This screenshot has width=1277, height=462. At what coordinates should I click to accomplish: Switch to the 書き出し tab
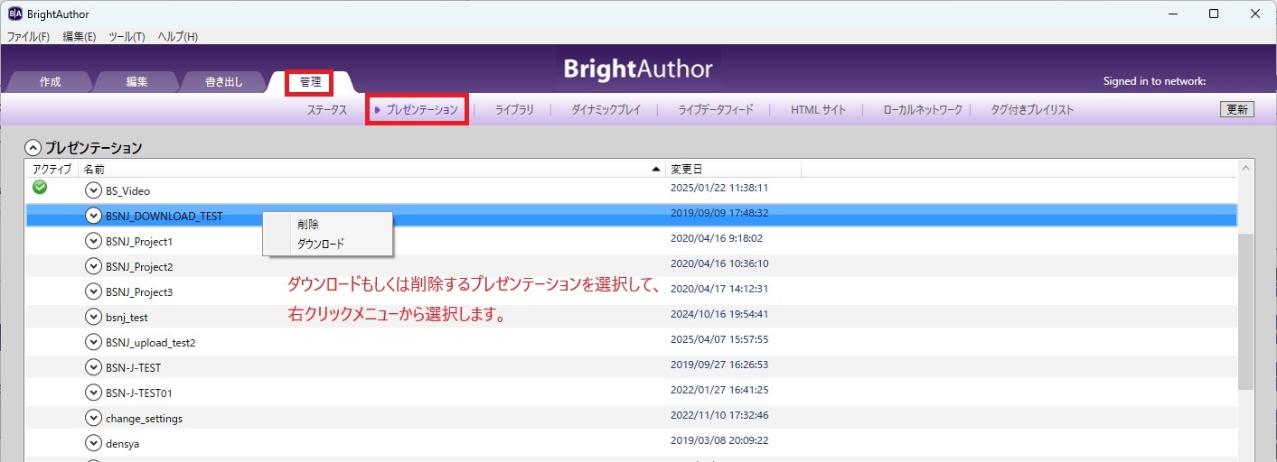coord(223,82)
